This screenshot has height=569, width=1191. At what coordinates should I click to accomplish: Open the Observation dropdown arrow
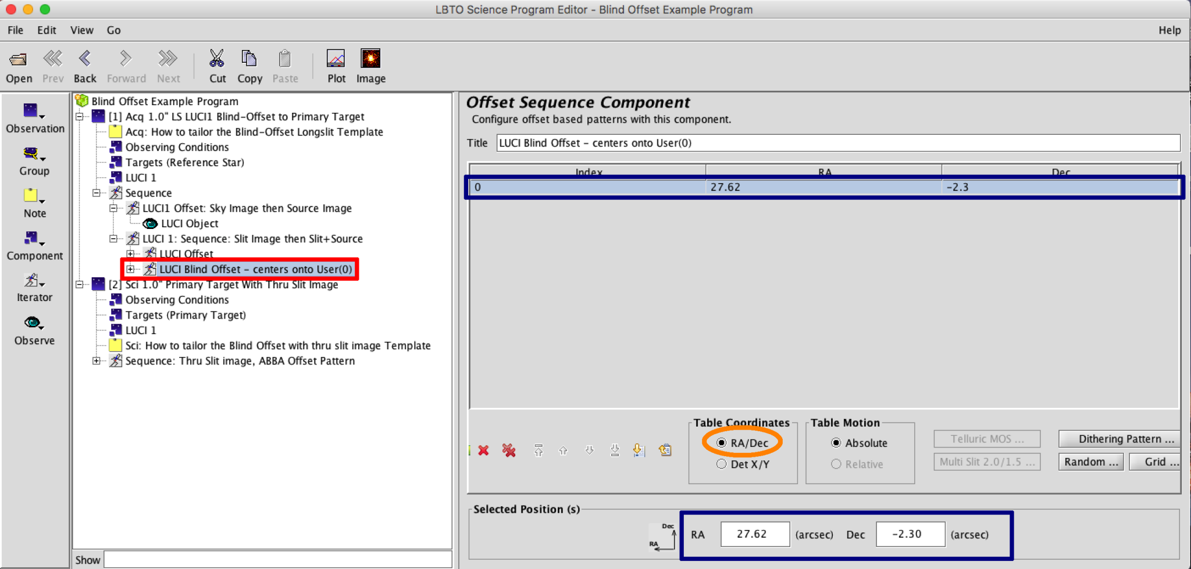point(42,117)
